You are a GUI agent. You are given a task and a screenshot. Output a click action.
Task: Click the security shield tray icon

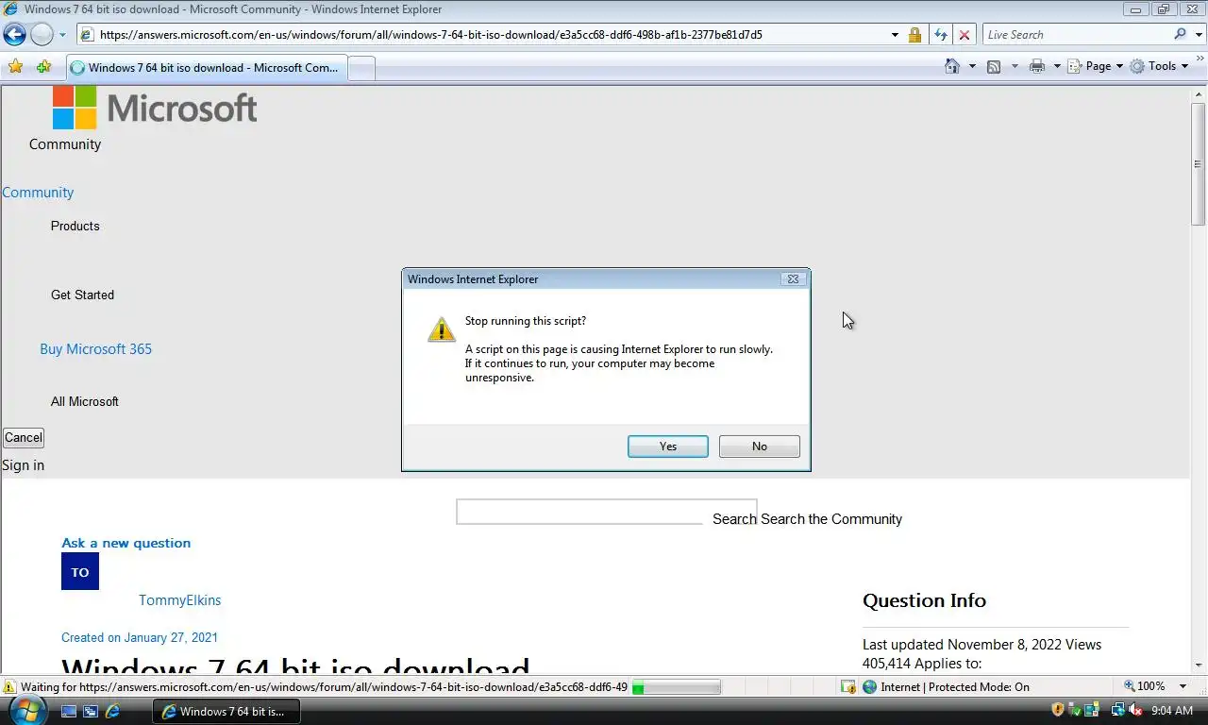(1058, 710)
